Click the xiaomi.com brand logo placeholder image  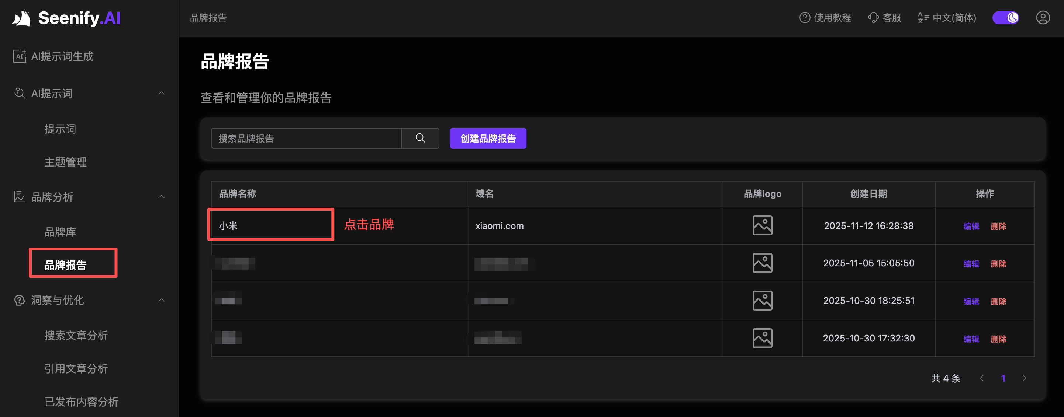pyautogui.click(x=762, y=225)
